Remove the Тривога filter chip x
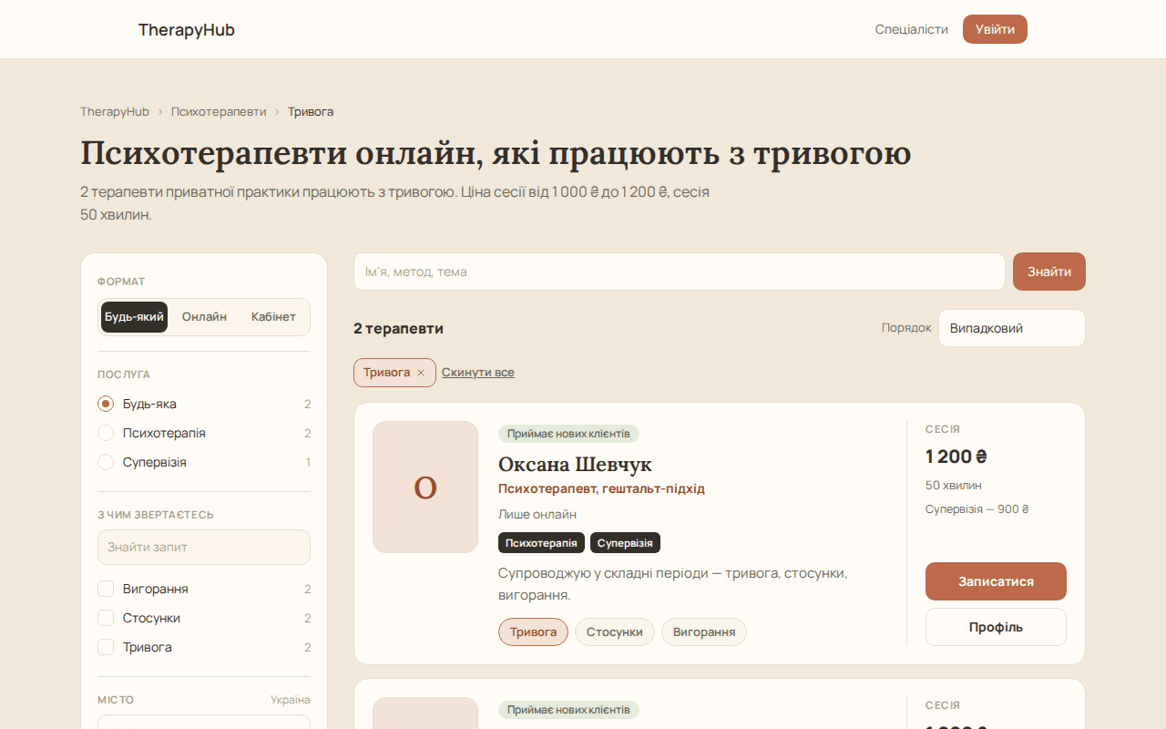The width and height of the screenshot is (1166, 729). (x=421, y=373)
